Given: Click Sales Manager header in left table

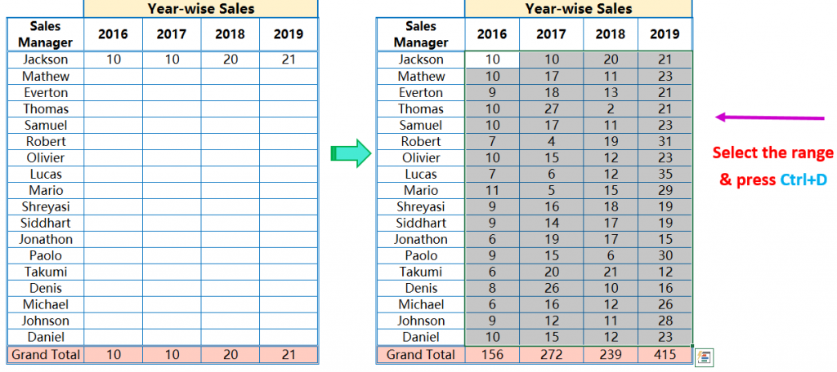Looking at the screenshot, I should click(x=45, y=34).
